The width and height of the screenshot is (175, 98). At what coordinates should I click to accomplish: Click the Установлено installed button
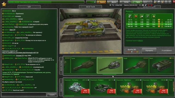click(167, 50)
